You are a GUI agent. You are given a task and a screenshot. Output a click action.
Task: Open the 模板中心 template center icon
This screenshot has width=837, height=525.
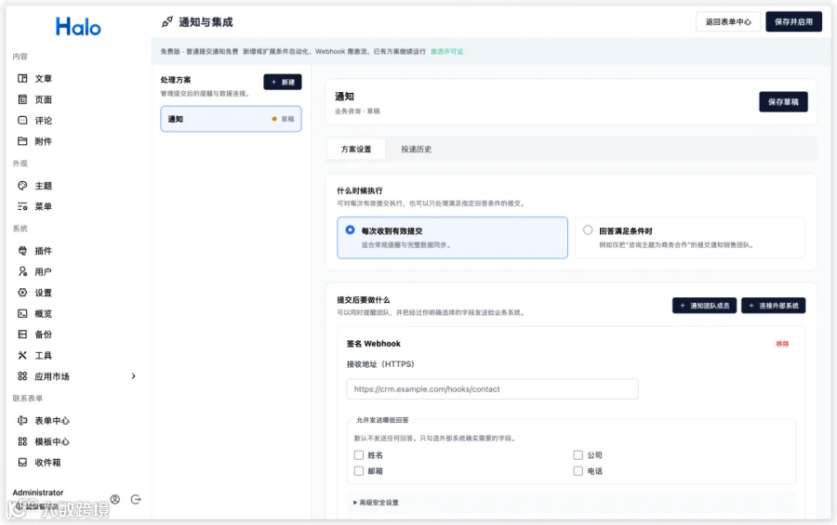click(22, 441)
